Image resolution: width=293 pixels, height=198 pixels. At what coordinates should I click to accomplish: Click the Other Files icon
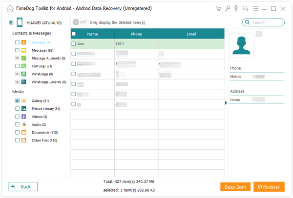tap(24, 140)
